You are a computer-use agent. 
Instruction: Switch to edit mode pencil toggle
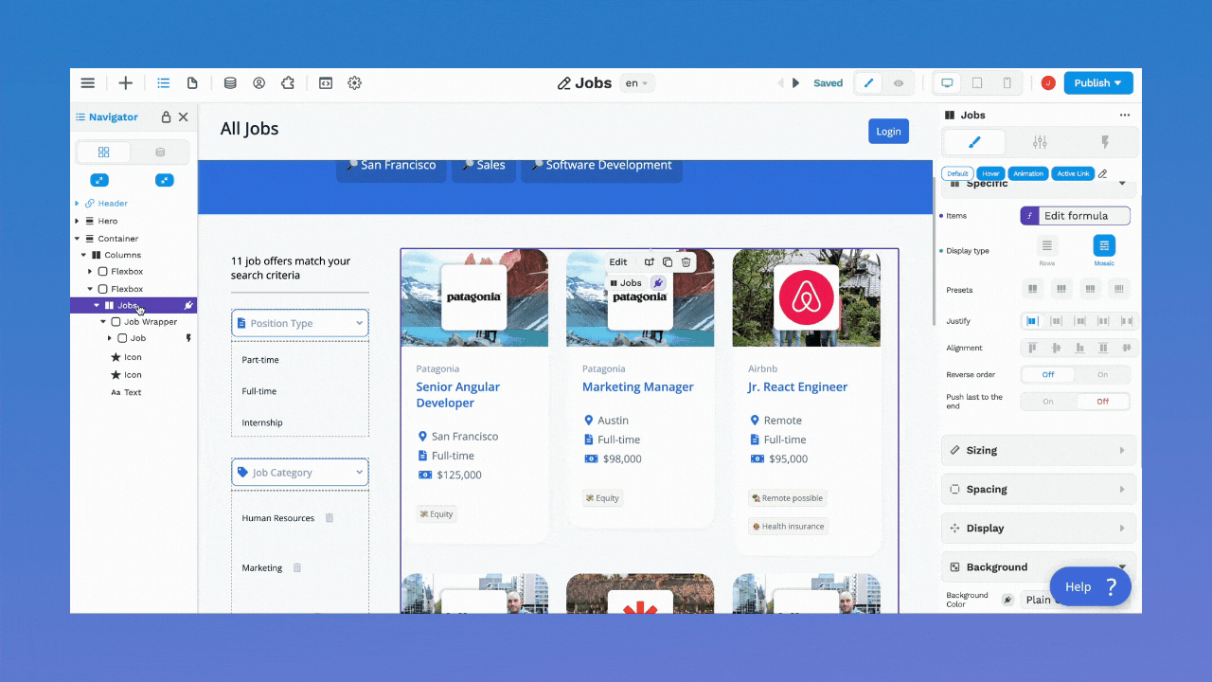(x=869, y=83)
